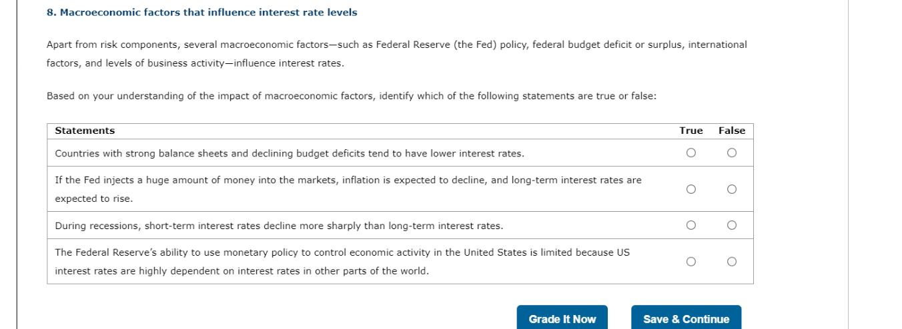Choose True for the recessions short-term rates statement
The image size is (902, 329).
pos(691,225)
